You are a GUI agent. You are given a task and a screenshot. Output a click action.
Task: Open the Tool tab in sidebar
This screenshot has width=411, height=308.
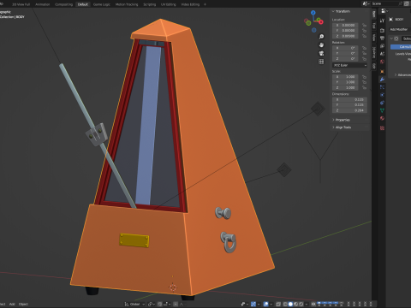[374, 25]
